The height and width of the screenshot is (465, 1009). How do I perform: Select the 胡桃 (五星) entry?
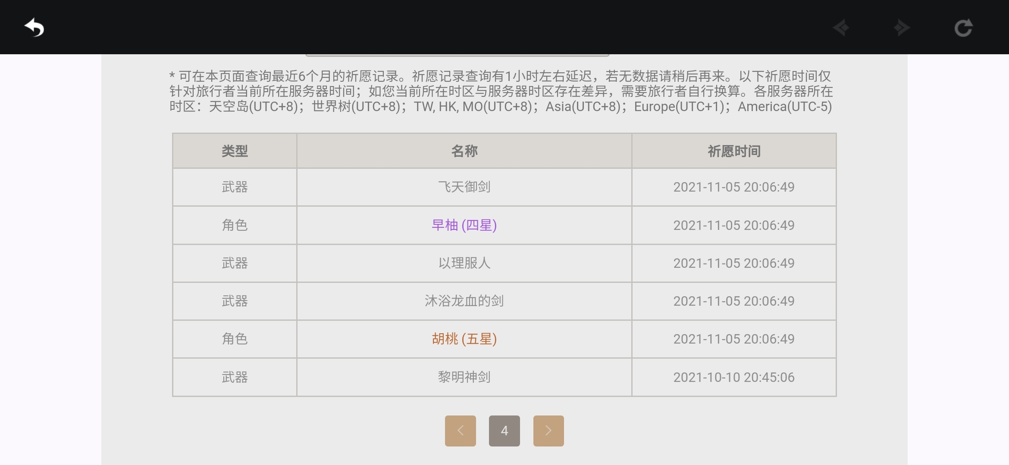click(x=464, y=339)
